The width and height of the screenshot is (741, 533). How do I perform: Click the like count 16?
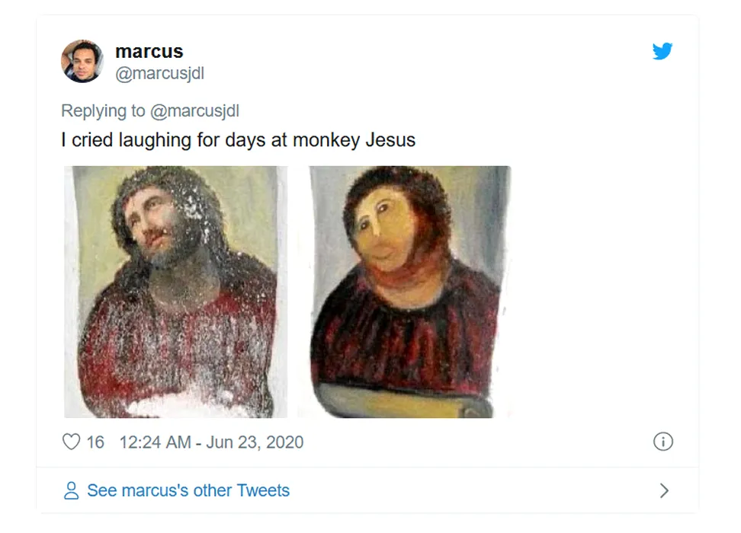coord(95,442)
